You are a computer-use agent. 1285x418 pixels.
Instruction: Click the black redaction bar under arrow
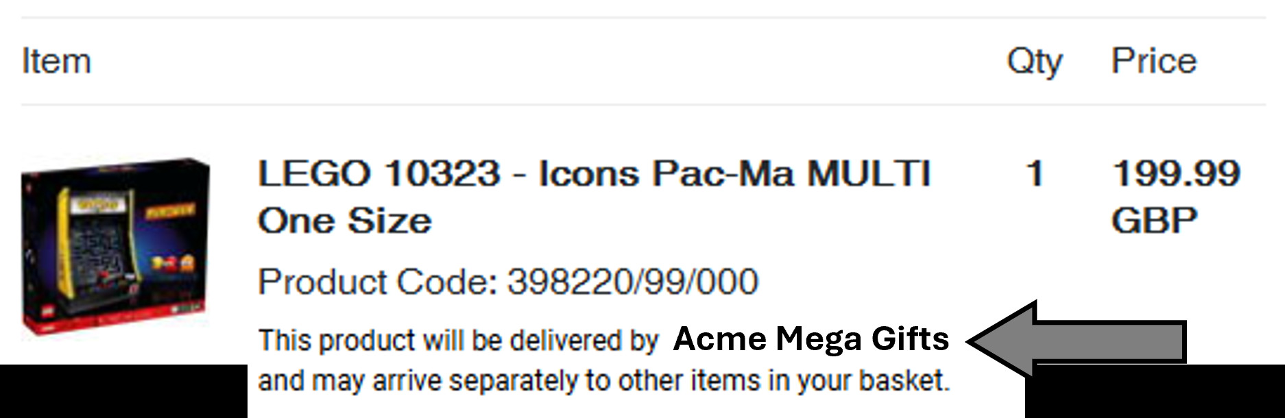[x=1155, y=391]
